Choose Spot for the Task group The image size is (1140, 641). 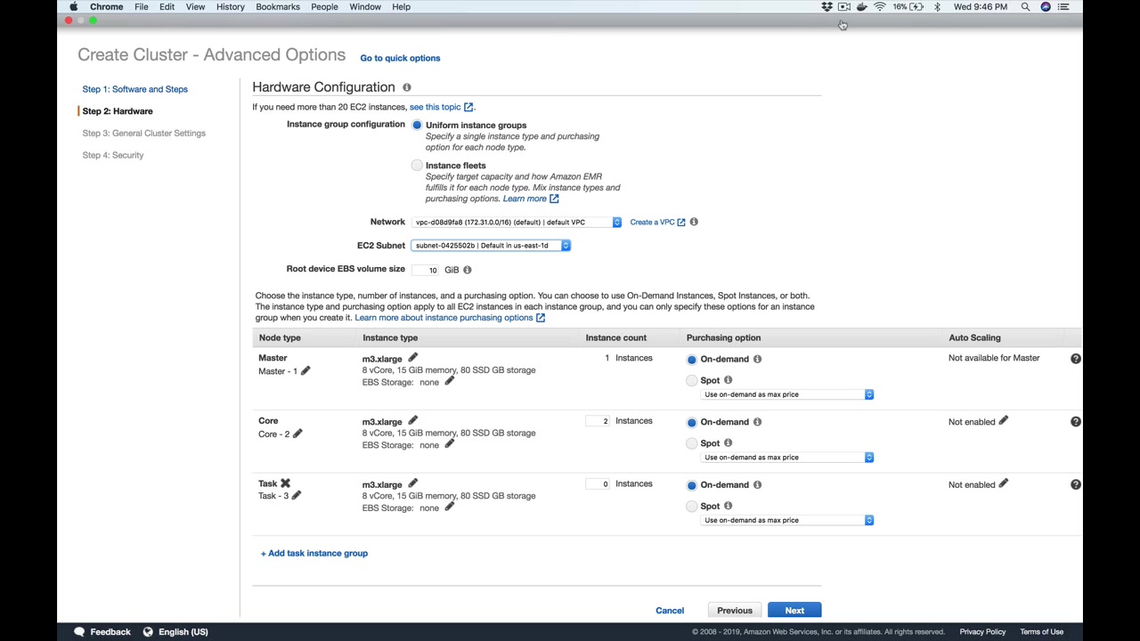(x=692, y=507)
